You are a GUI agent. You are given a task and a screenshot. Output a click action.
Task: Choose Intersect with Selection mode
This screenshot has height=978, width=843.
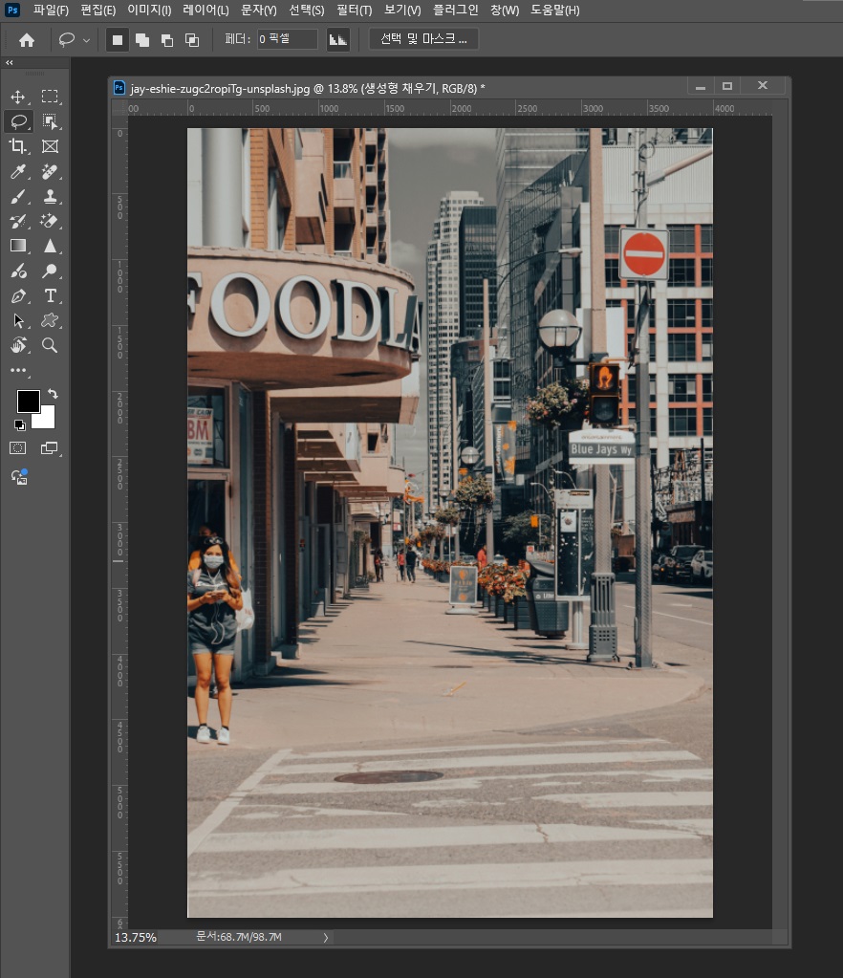(x=192, y=40)
